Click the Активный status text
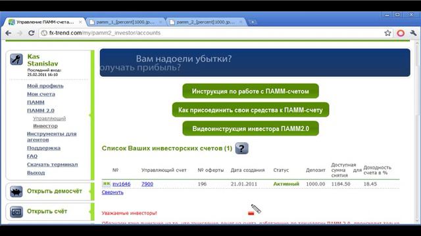 (286, 184)
